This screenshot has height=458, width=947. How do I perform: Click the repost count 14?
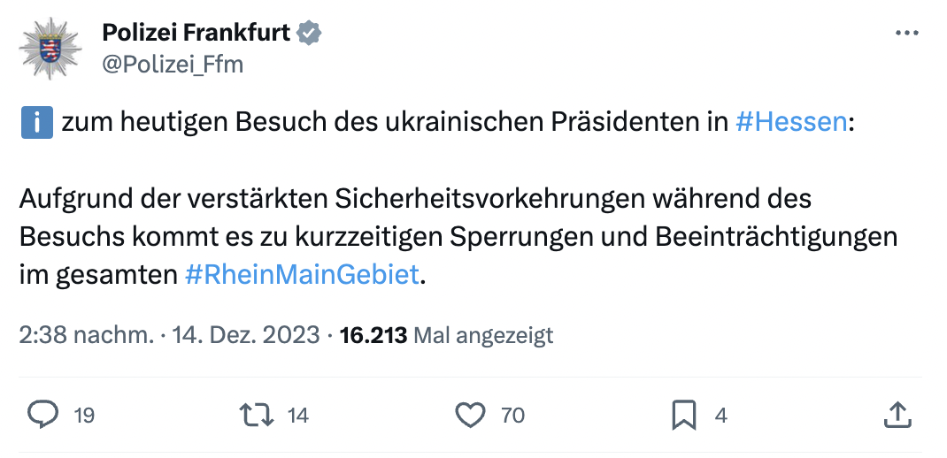(298, 415)
